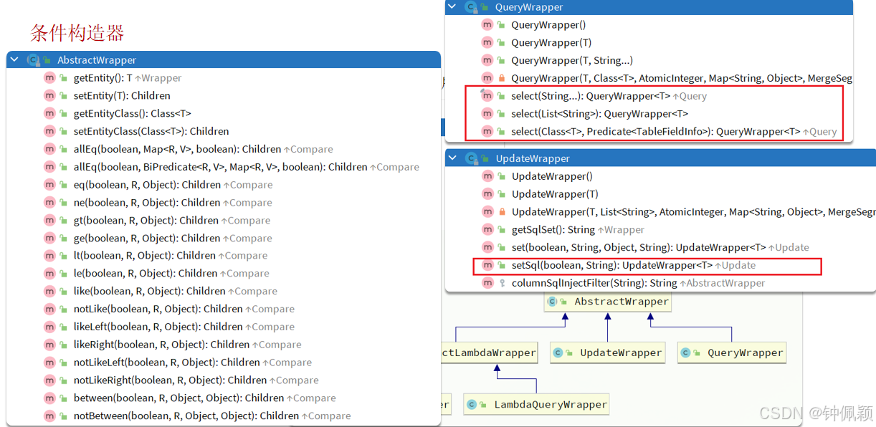Click method icon beside columnSqlInjectFilter(String)
Screen dimensions: 876x427
coord(488,283)
